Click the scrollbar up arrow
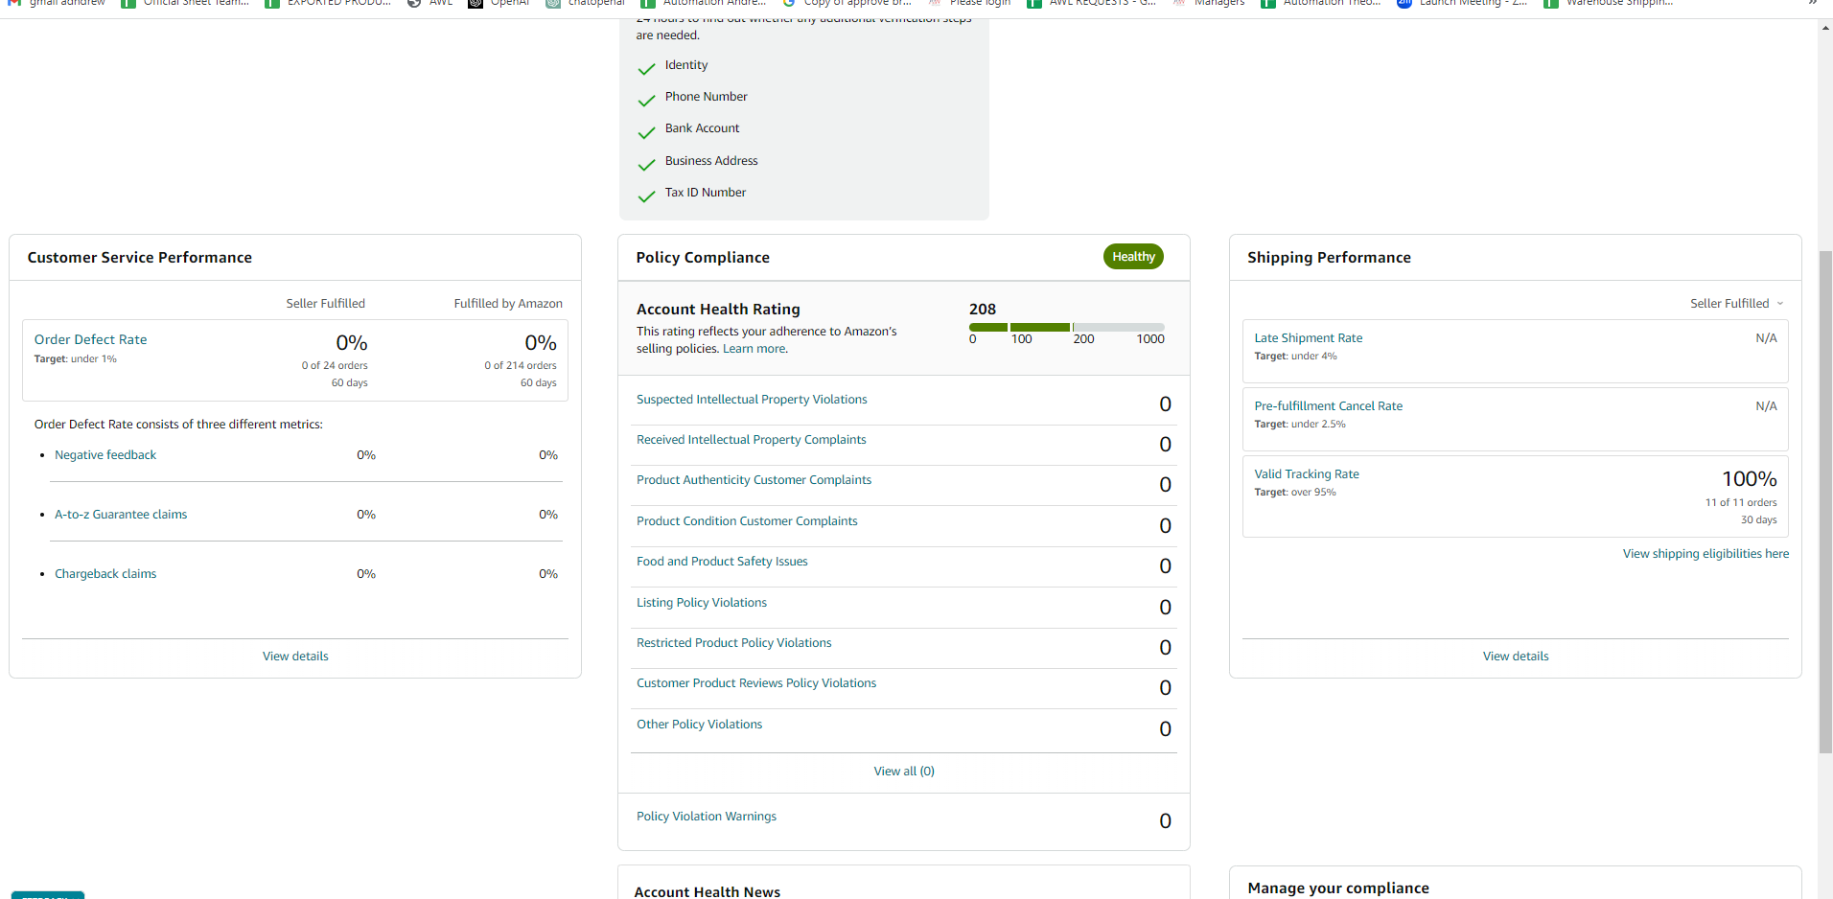 (x=1825, y=28)
